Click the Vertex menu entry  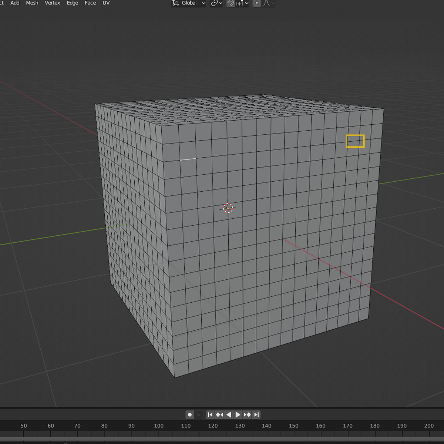(52, 3)
